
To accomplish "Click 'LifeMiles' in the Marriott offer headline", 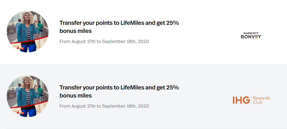I will (132, 23).
